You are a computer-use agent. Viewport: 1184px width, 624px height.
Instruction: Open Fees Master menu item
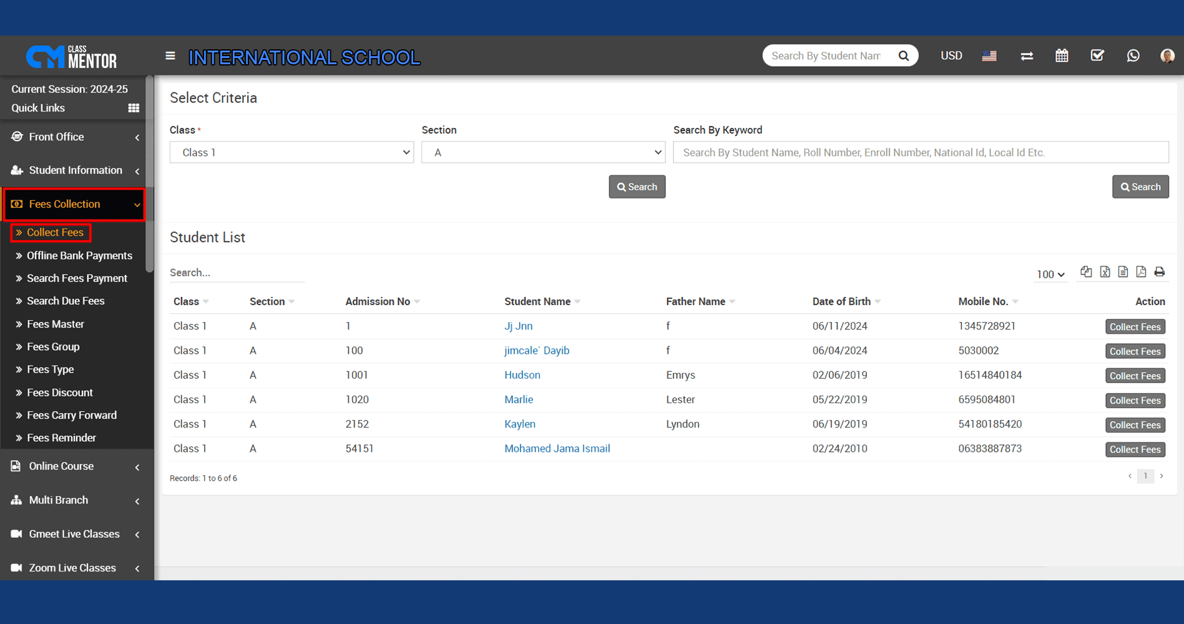56,324
